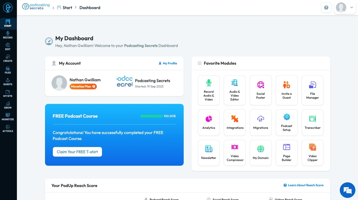Open the Guests section in sidebar
This screenshot has width=358, height=200.
8,82
